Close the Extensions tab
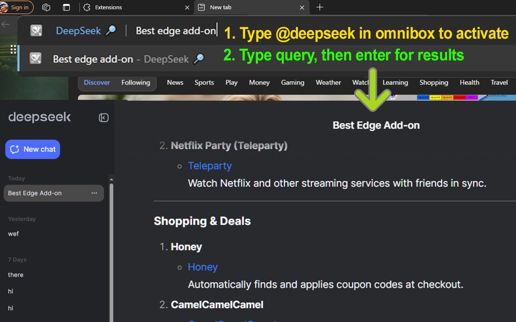This screenshot has height=322, width=516. [x=187, y=7]
